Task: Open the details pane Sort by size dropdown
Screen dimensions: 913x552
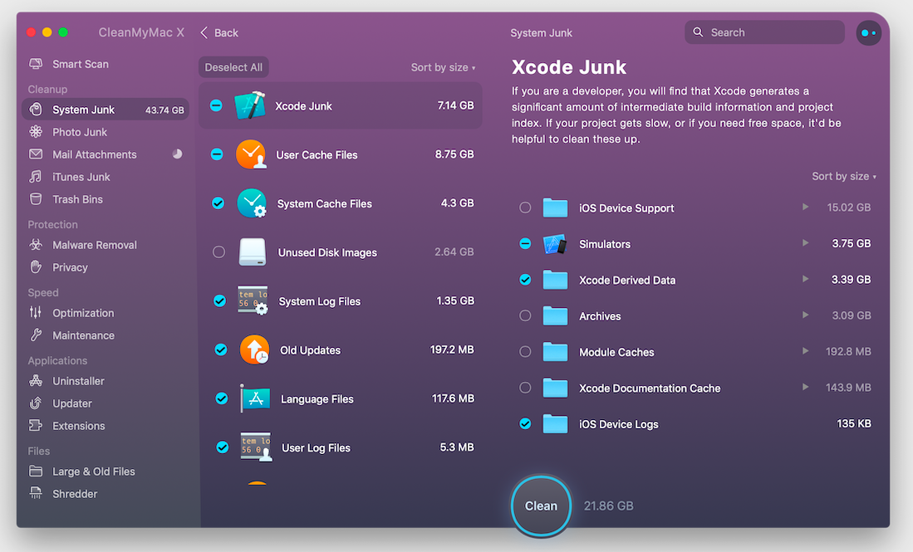Action: coord(844,176)
